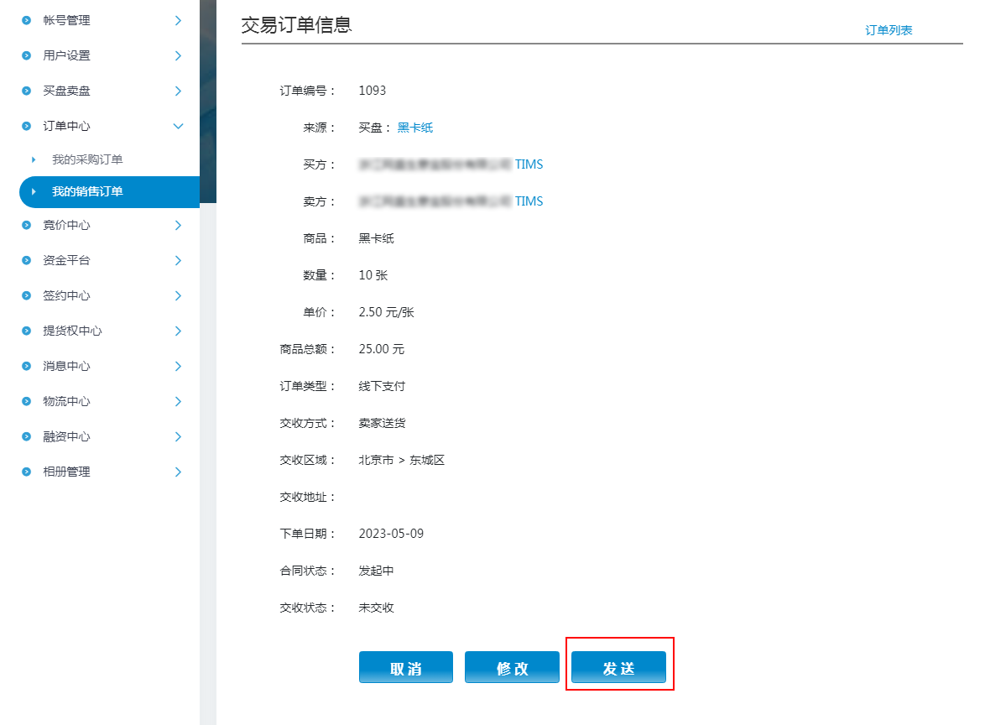985x725 pixels.
Task: Click the bullet icon beside 物流中心
Action: point(27,401)
